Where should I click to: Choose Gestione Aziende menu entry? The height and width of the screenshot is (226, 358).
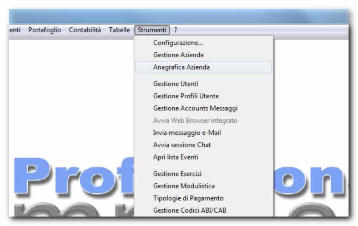click(178, 55)
